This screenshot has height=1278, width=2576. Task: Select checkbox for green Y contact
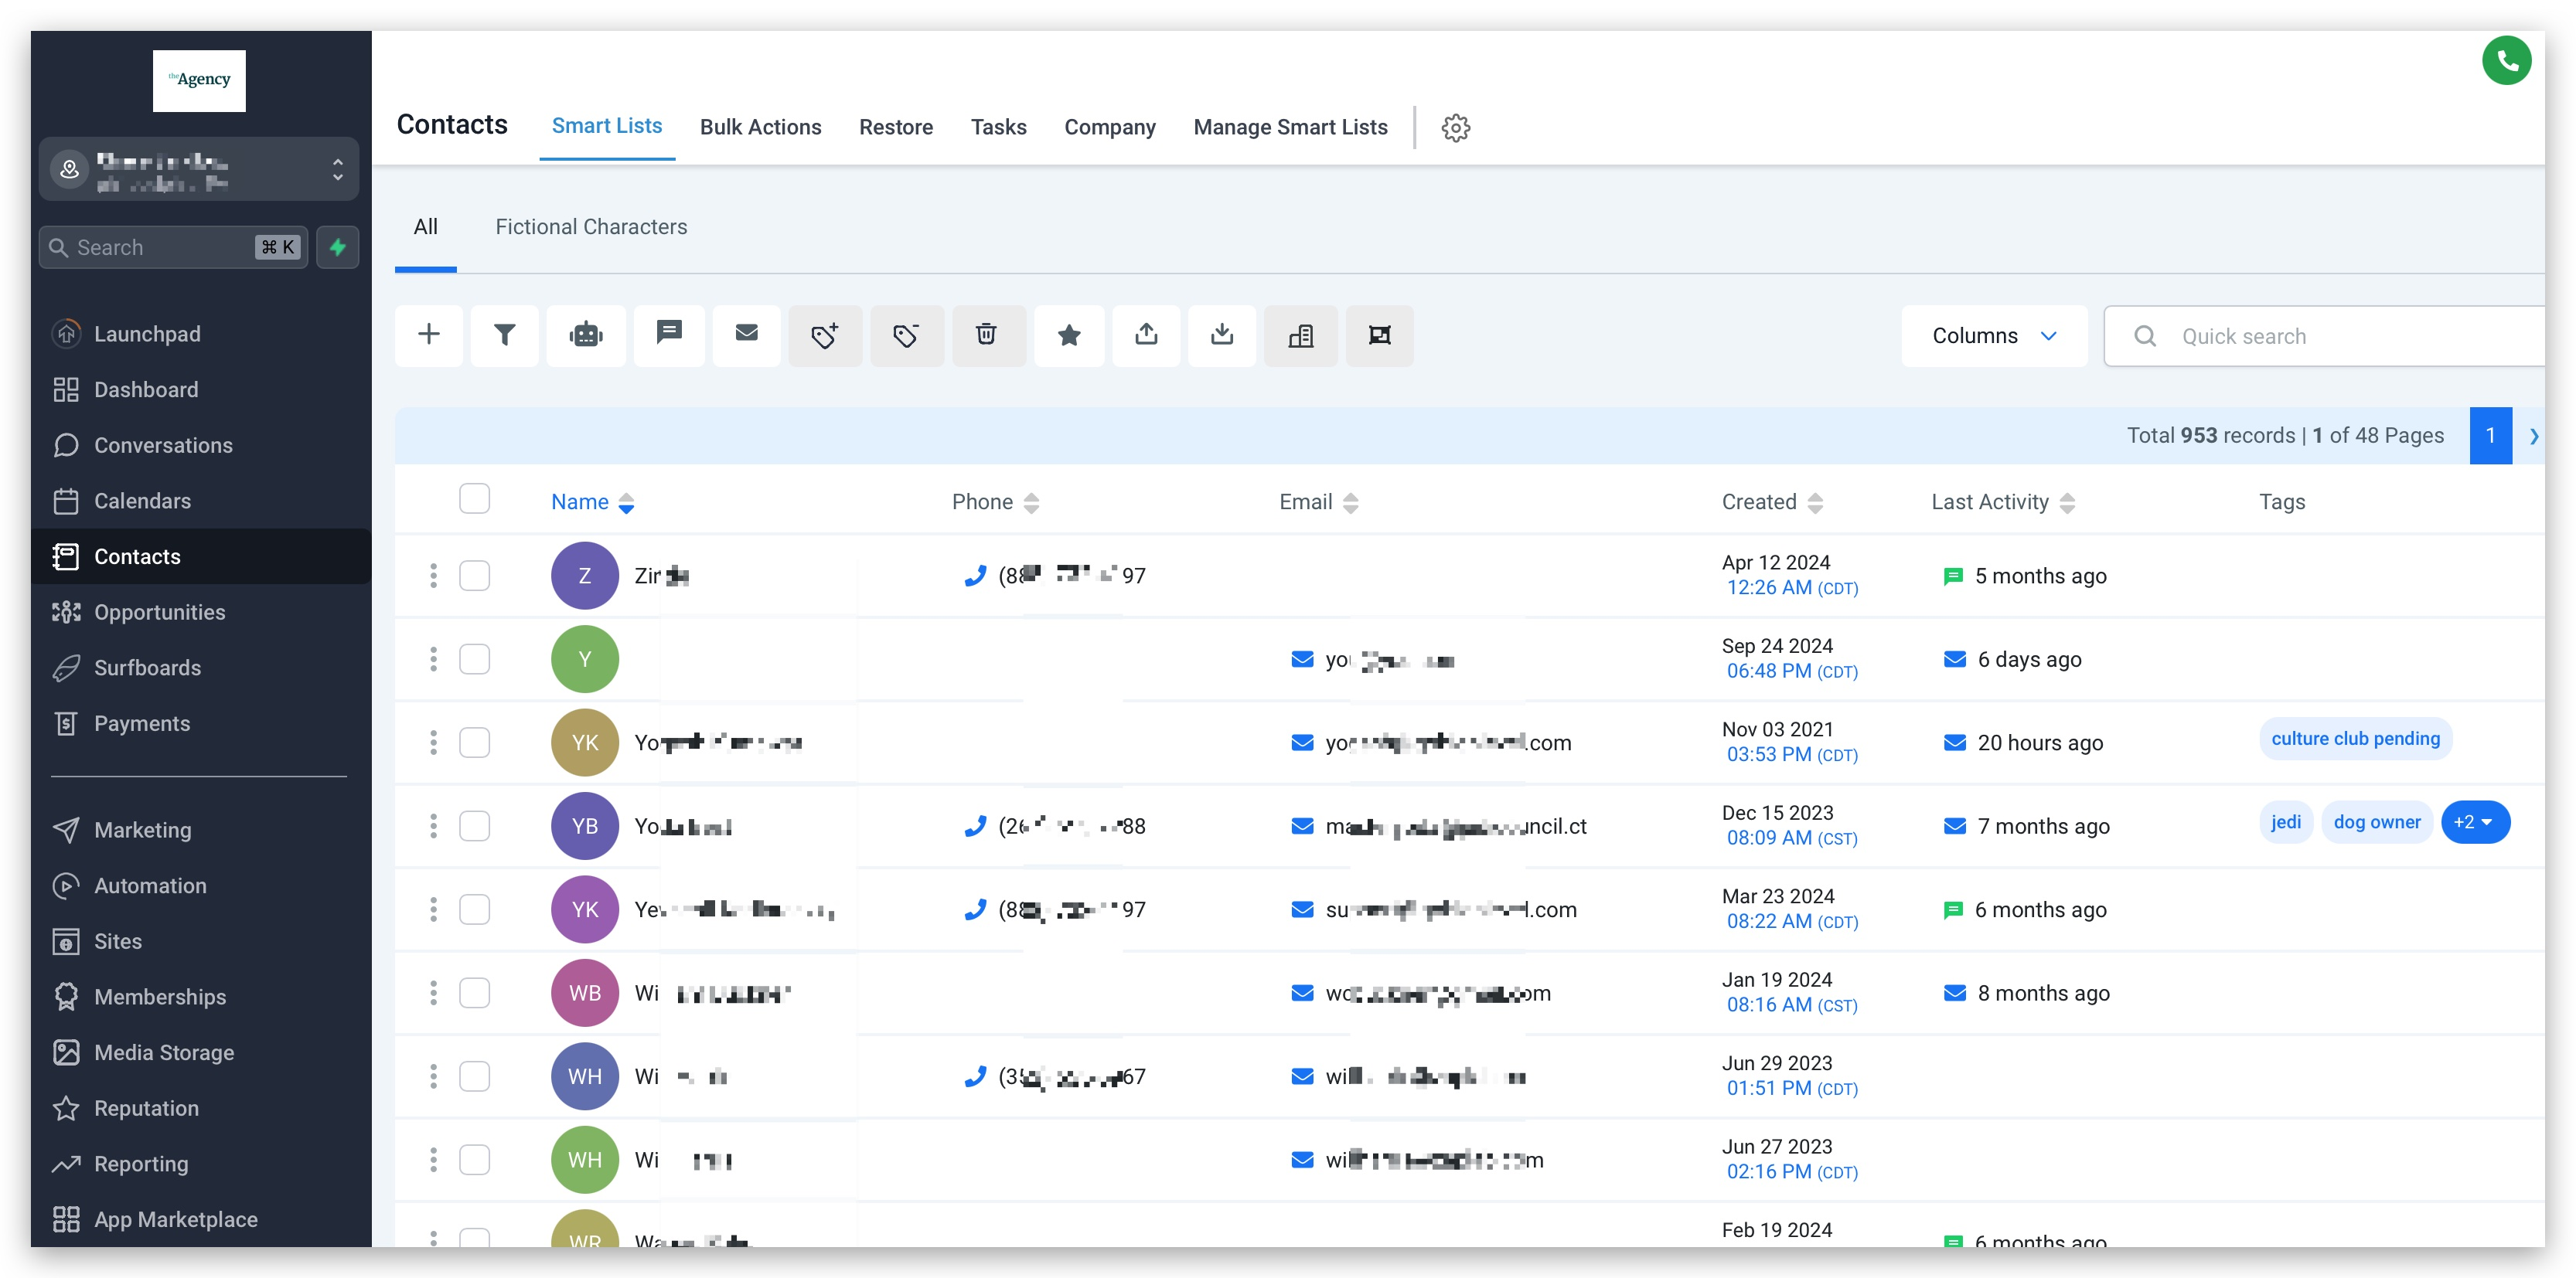click(x=474, y=658)
